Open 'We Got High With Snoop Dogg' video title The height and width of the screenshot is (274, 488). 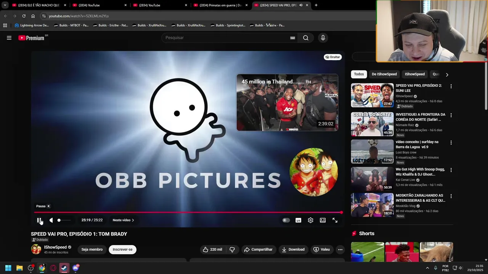click(420, 172)
